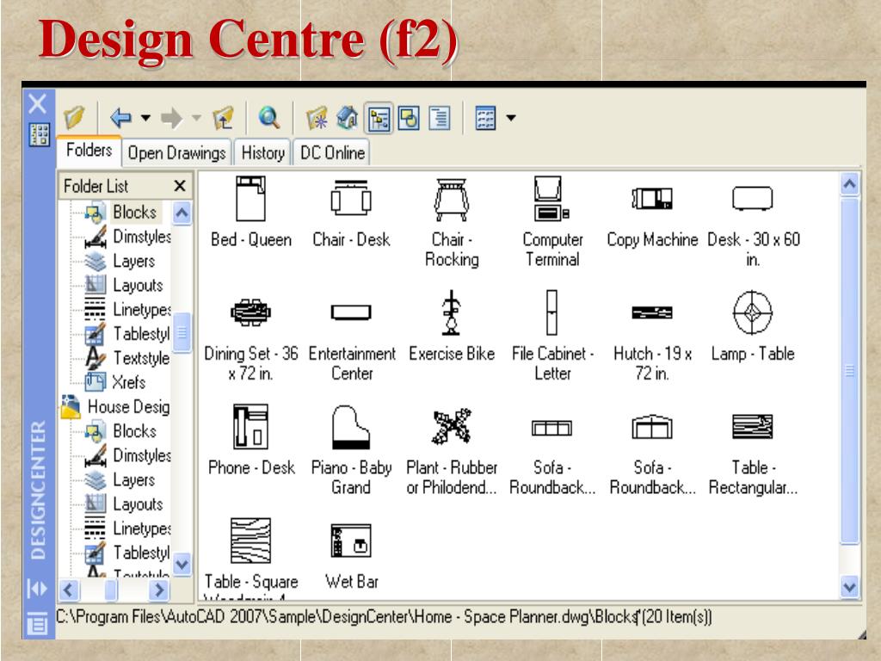Image resolution: width=881 pixels, height=661 pixels.
Task: Select the Phone - Desk block
Action: (250, 440)
